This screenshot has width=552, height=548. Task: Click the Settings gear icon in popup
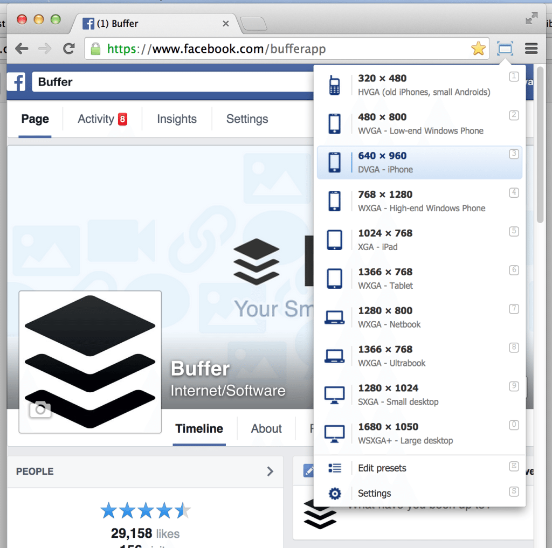coord(334,494)
